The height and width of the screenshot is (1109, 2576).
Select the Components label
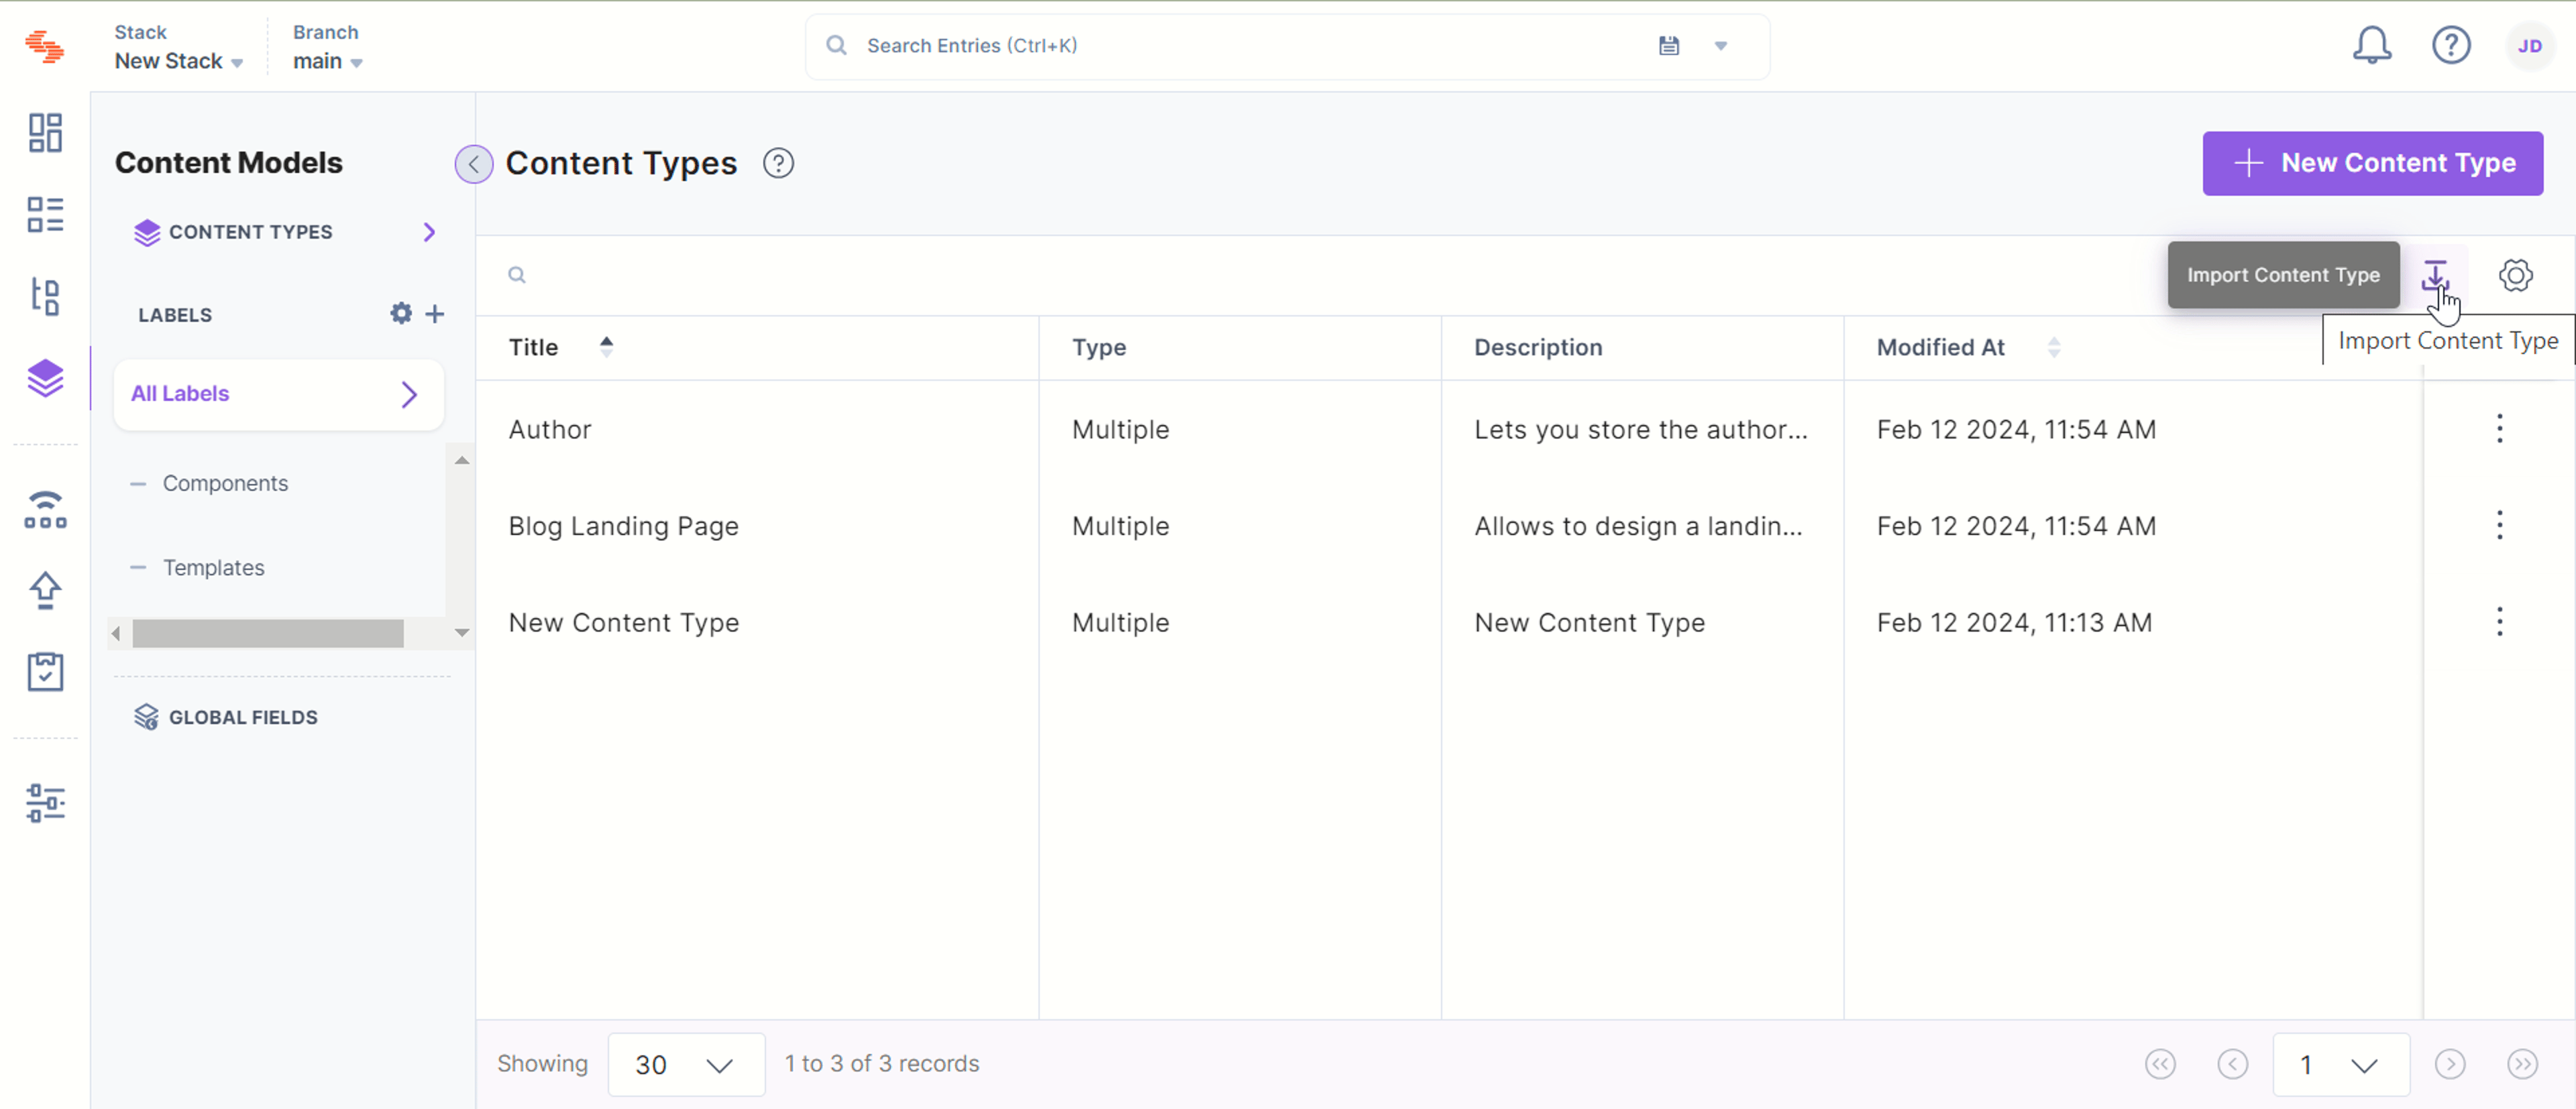point(225,483)
